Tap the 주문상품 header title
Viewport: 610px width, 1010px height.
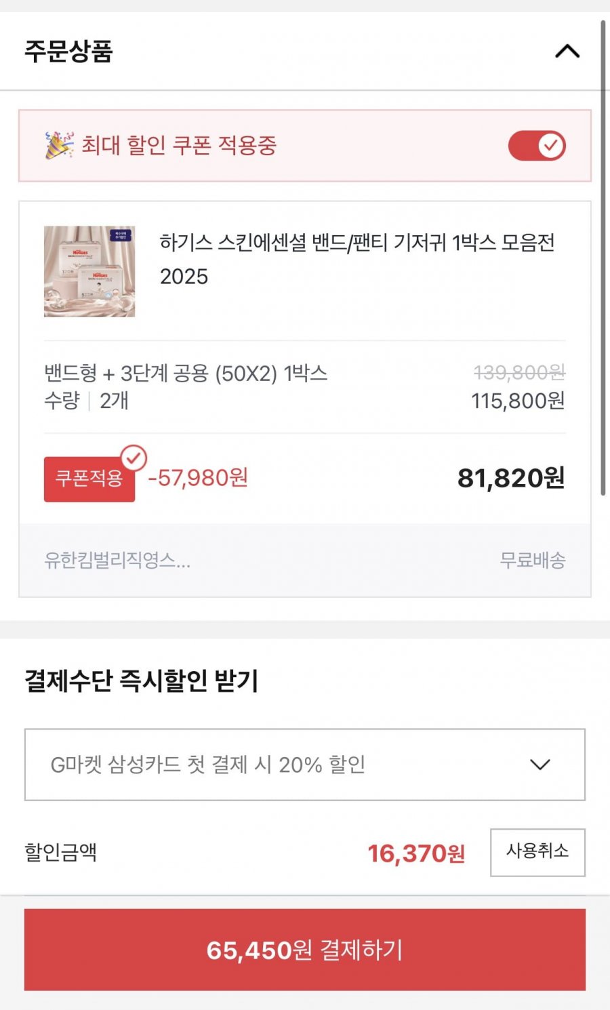(68, 52)
